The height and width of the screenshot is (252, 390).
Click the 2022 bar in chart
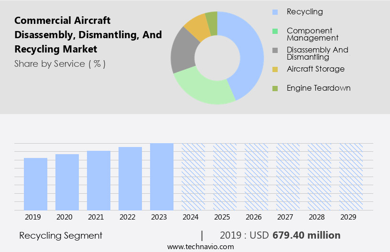[130, 178]
